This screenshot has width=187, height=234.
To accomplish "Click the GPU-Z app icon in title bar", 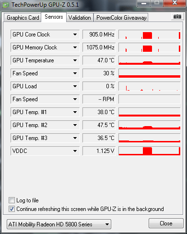I will click(5, 5).
